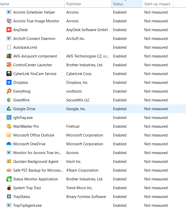
Task: Click the Acronis True Image Monitor icon
Action: coord(9,21)
